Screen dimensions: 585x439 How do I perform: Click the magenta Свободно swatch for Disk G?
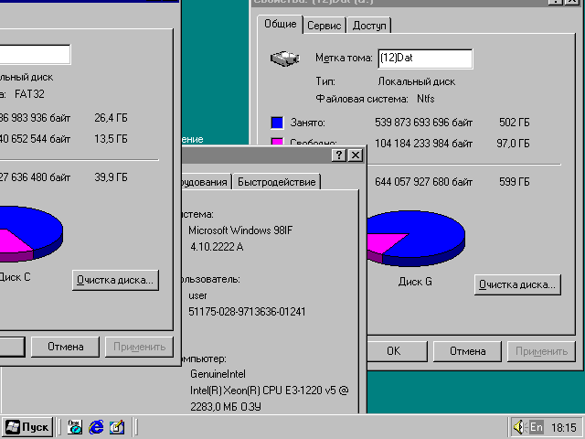pos(277,141)
